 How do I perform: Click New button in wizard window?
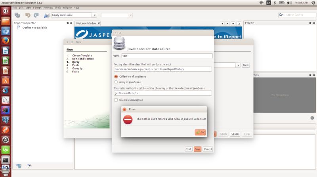click(246, 65)
